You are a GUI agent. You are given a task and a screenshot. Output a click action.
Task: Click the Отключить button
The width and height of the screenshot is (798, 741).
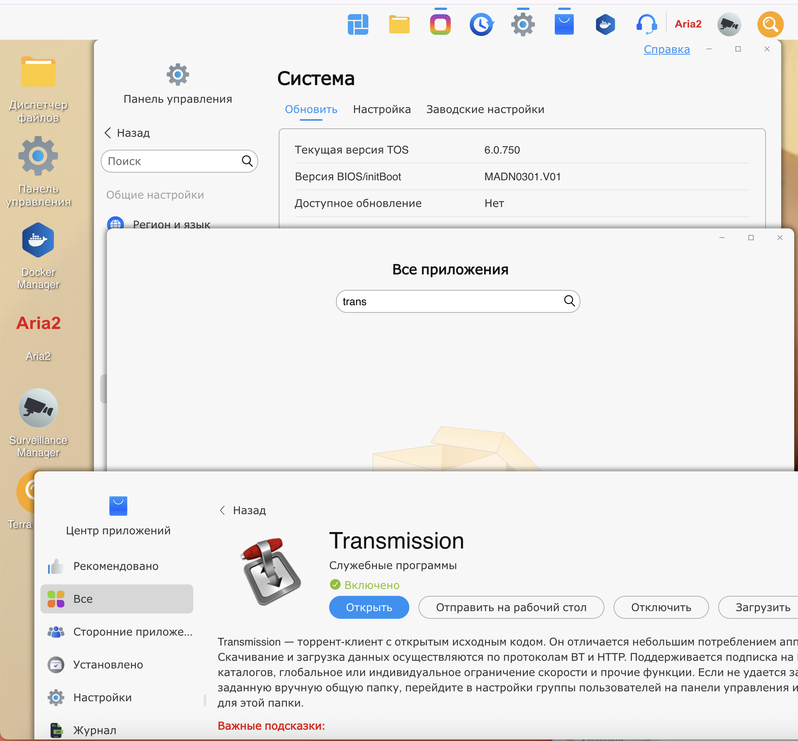pos(661,607)
